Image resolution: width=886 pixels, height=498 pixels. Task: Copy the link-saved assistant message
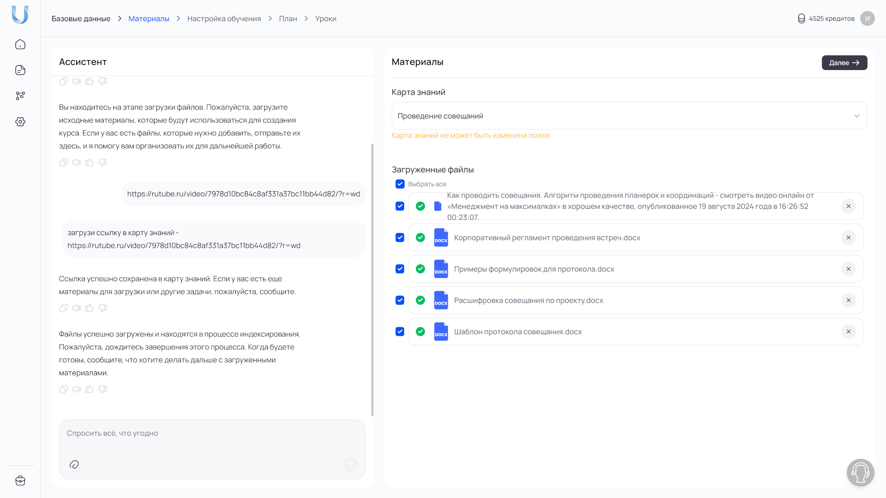coord(64,308)
